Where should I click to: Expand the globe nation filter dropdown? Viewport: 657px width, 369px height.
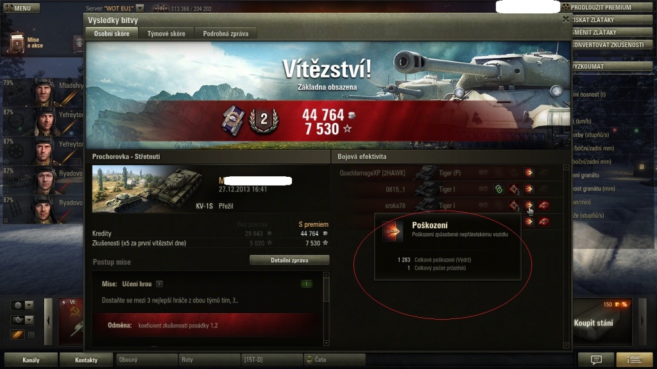point(29,305)
